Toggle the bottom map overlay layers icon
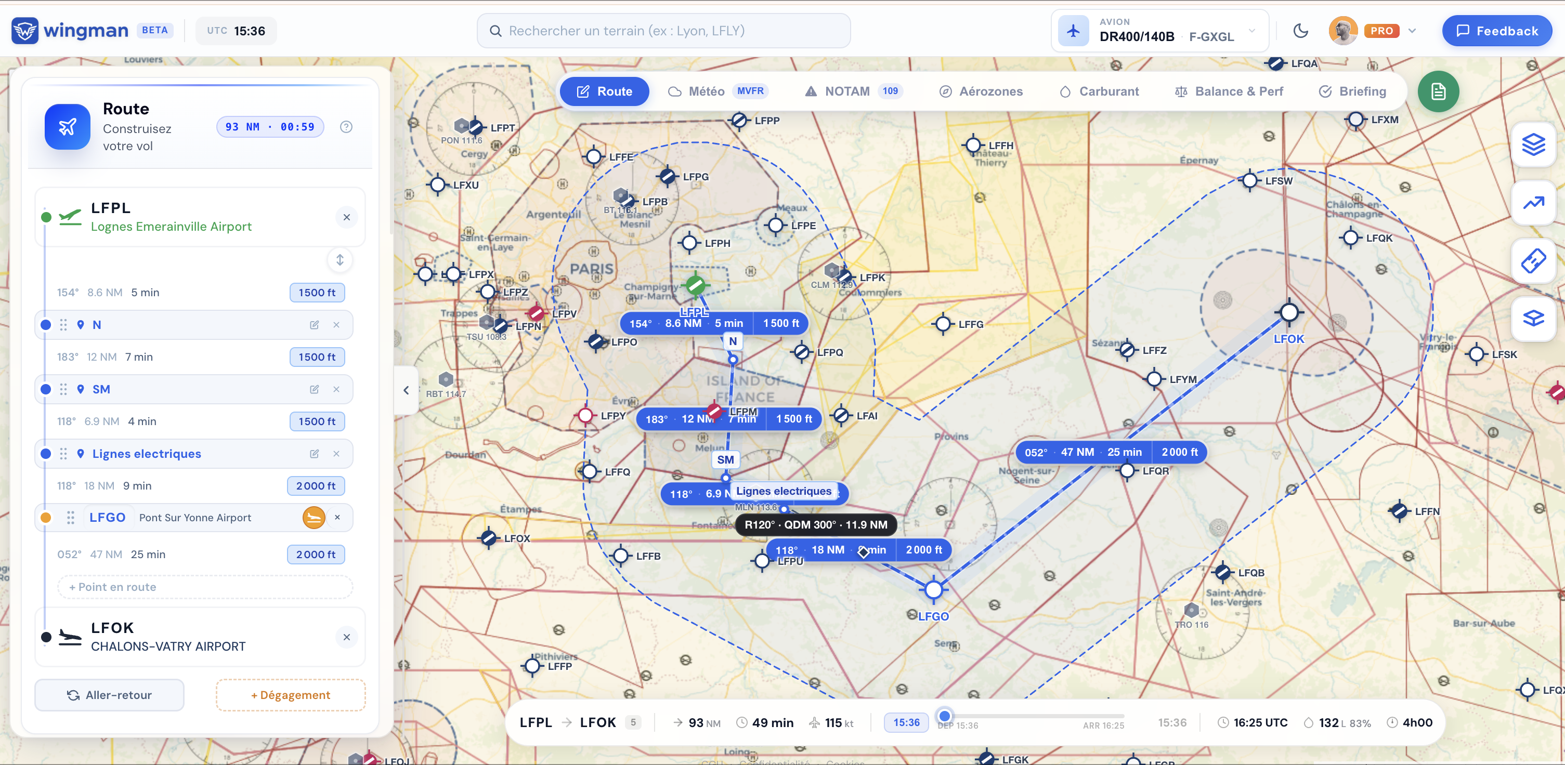This screenshot has width=1565, height=765. pyautogui.click(x=1533, y=319)
